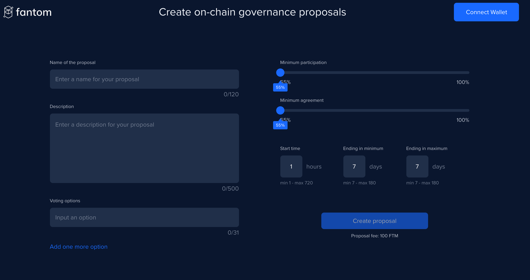Focus the Description text area
Screen dimensions: 530x280
[x=144, y=148]
